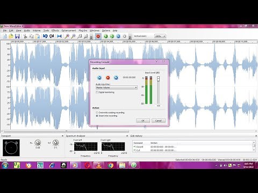Click OK in Recording Console dialog
Viewport: 258px width, 193px height.
pyautogui.click(x=143, y=121)
